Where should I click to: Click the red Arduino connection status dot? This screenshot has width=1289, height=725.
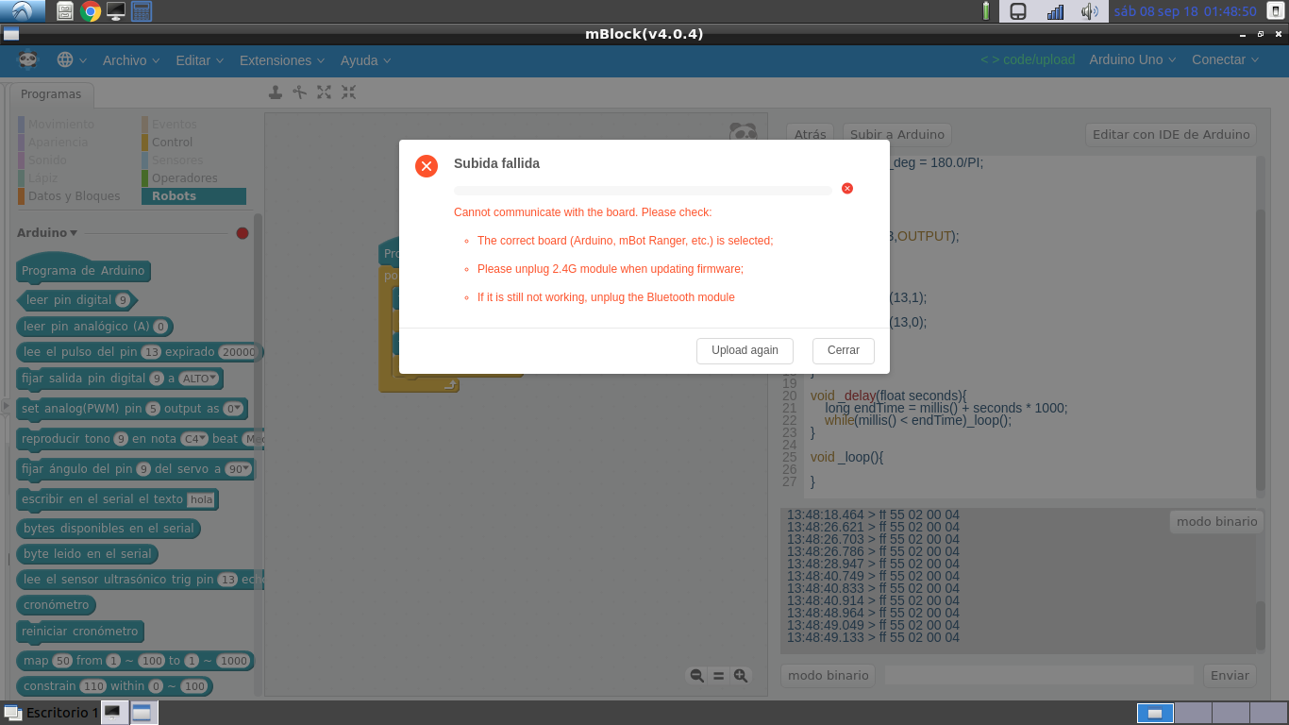[x=243, y=233]
